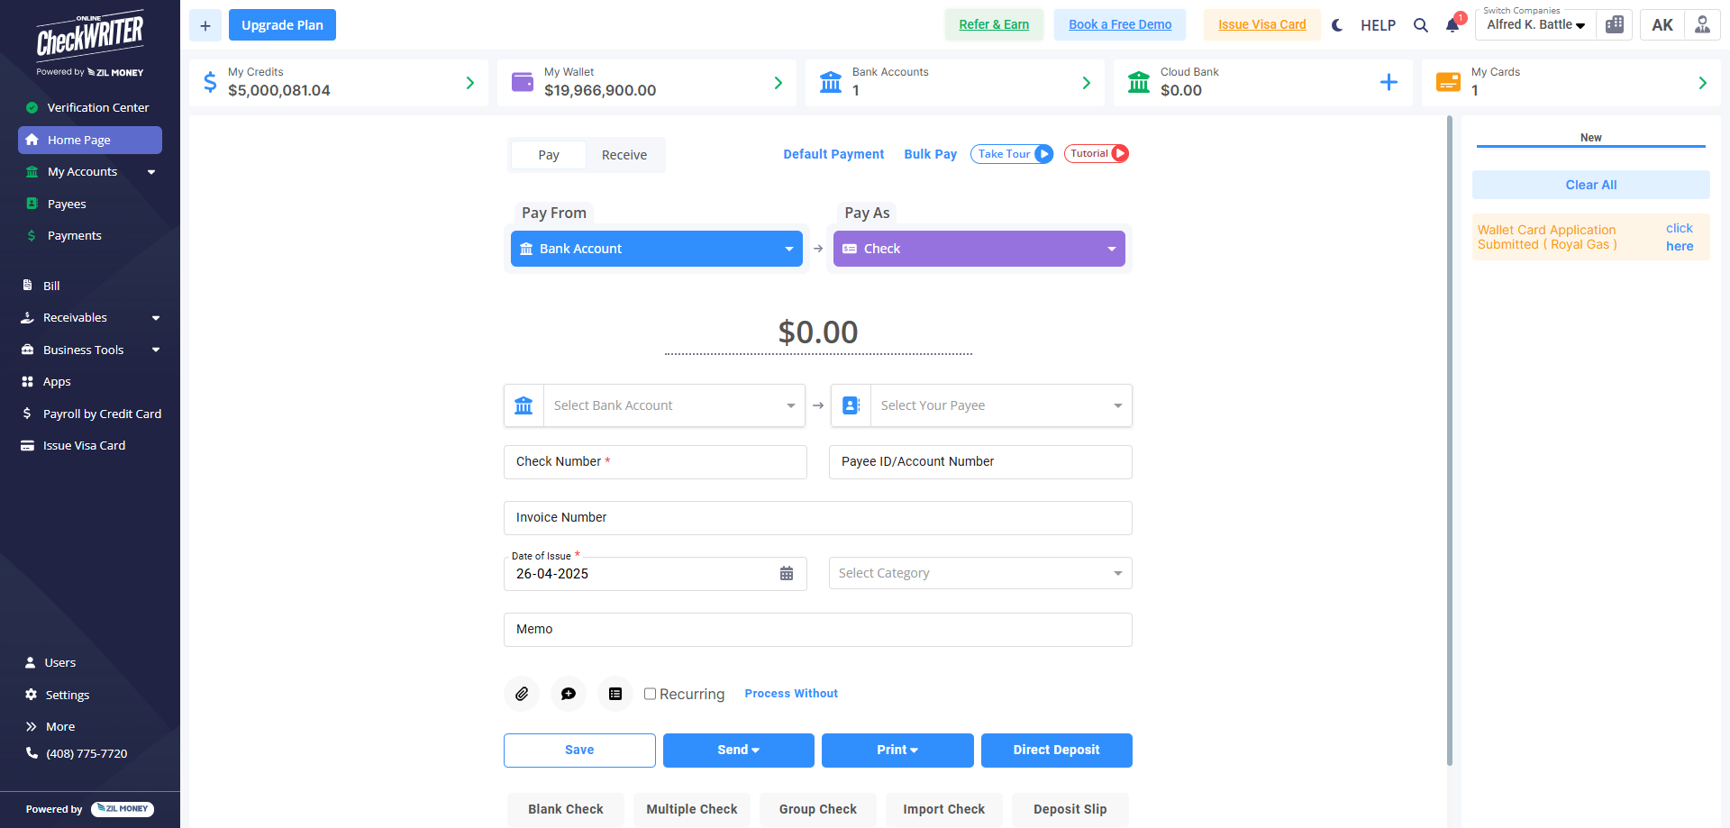Click the Cloud Bank plus icon

click(1389, 83)
